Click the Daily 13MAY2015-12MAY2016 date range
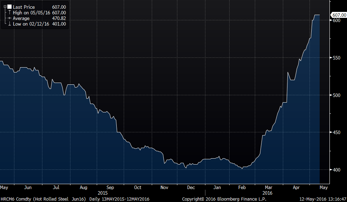This screenshot has height=202, width=347. tap(119, 199)
